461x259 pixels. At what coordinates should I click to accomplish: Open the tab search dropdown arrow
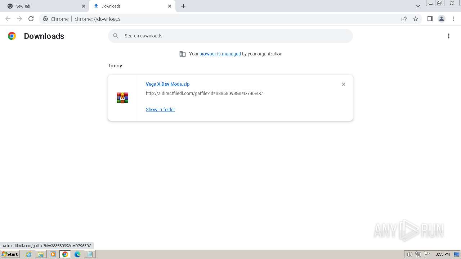[x=418, y=6]
